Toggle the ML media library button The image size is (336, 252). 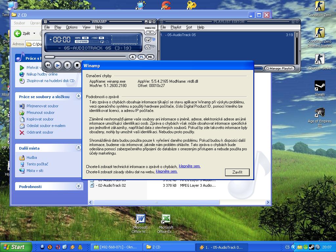coord(150,57)
